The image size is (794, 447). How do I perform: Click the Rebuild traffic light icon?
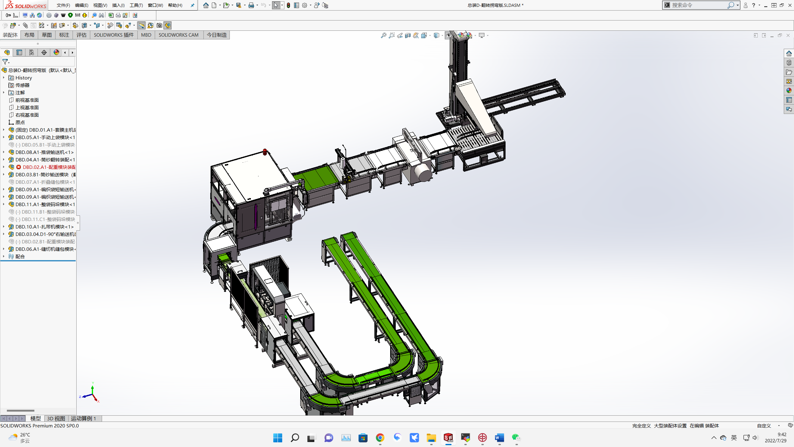288,5
